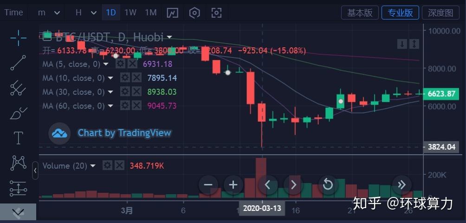Click the MA 60 value 9045.73
The width and height of the screenshot is (466, 223).
point(162,106)
